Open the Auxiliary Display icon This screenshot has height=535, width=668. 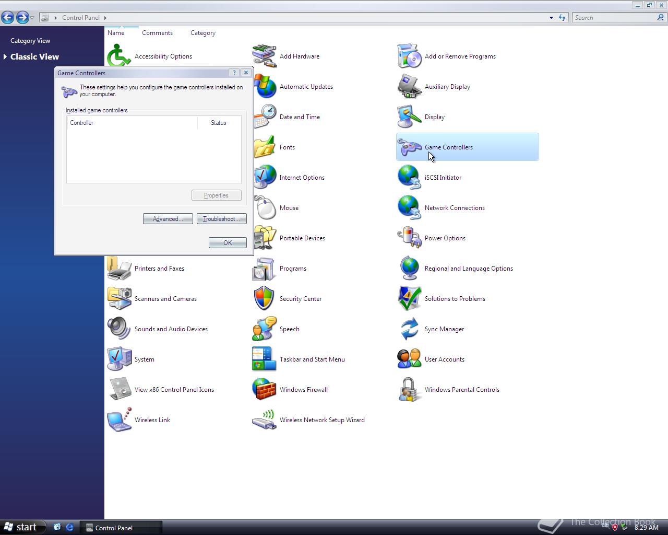point(409,87)
